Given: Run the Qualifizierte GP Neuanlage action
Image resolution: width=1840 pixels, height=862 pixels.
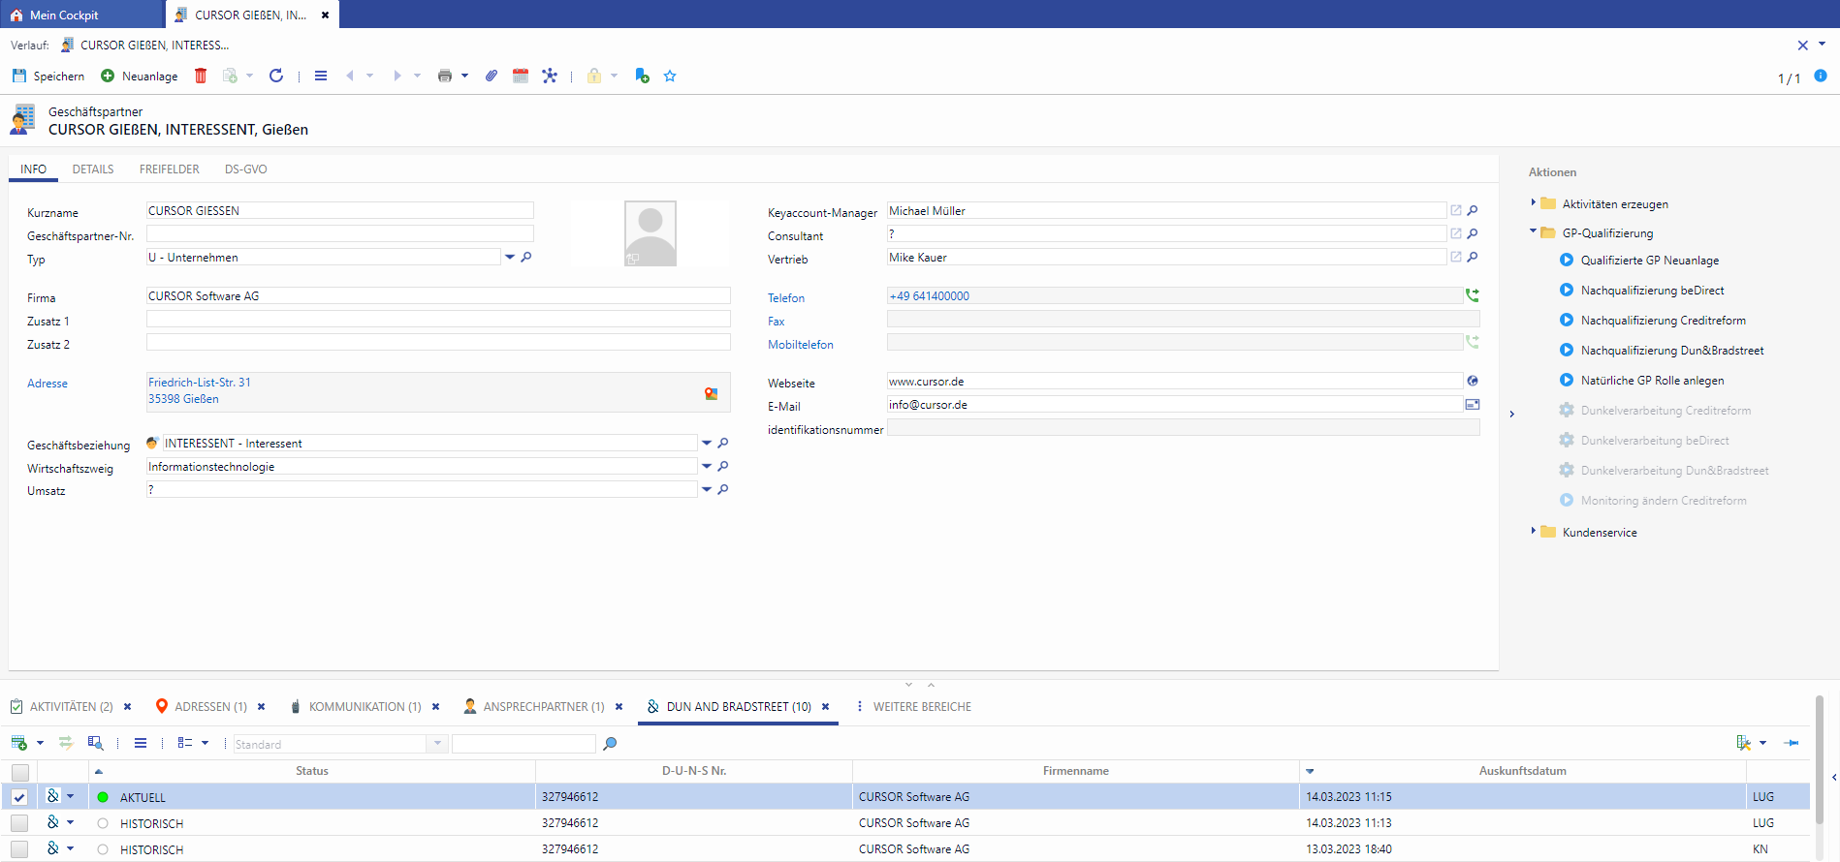Looking at the screenshot, I should (x=1649, y=261).
